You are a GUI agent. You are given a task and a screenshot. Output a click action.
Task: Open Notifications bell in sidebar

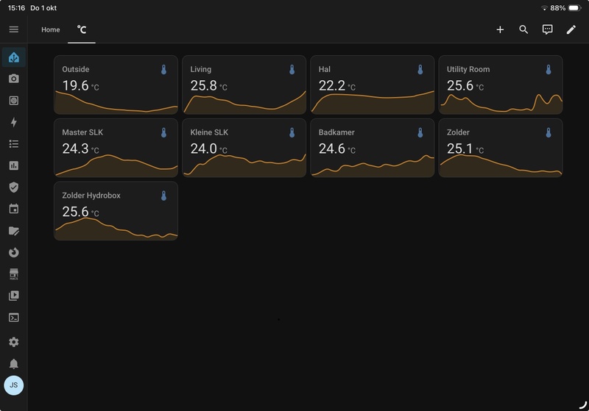click(x=14, y=364)
